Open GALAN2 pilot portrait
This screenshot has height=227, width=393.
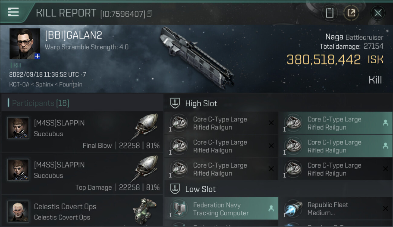pos(25,44)
